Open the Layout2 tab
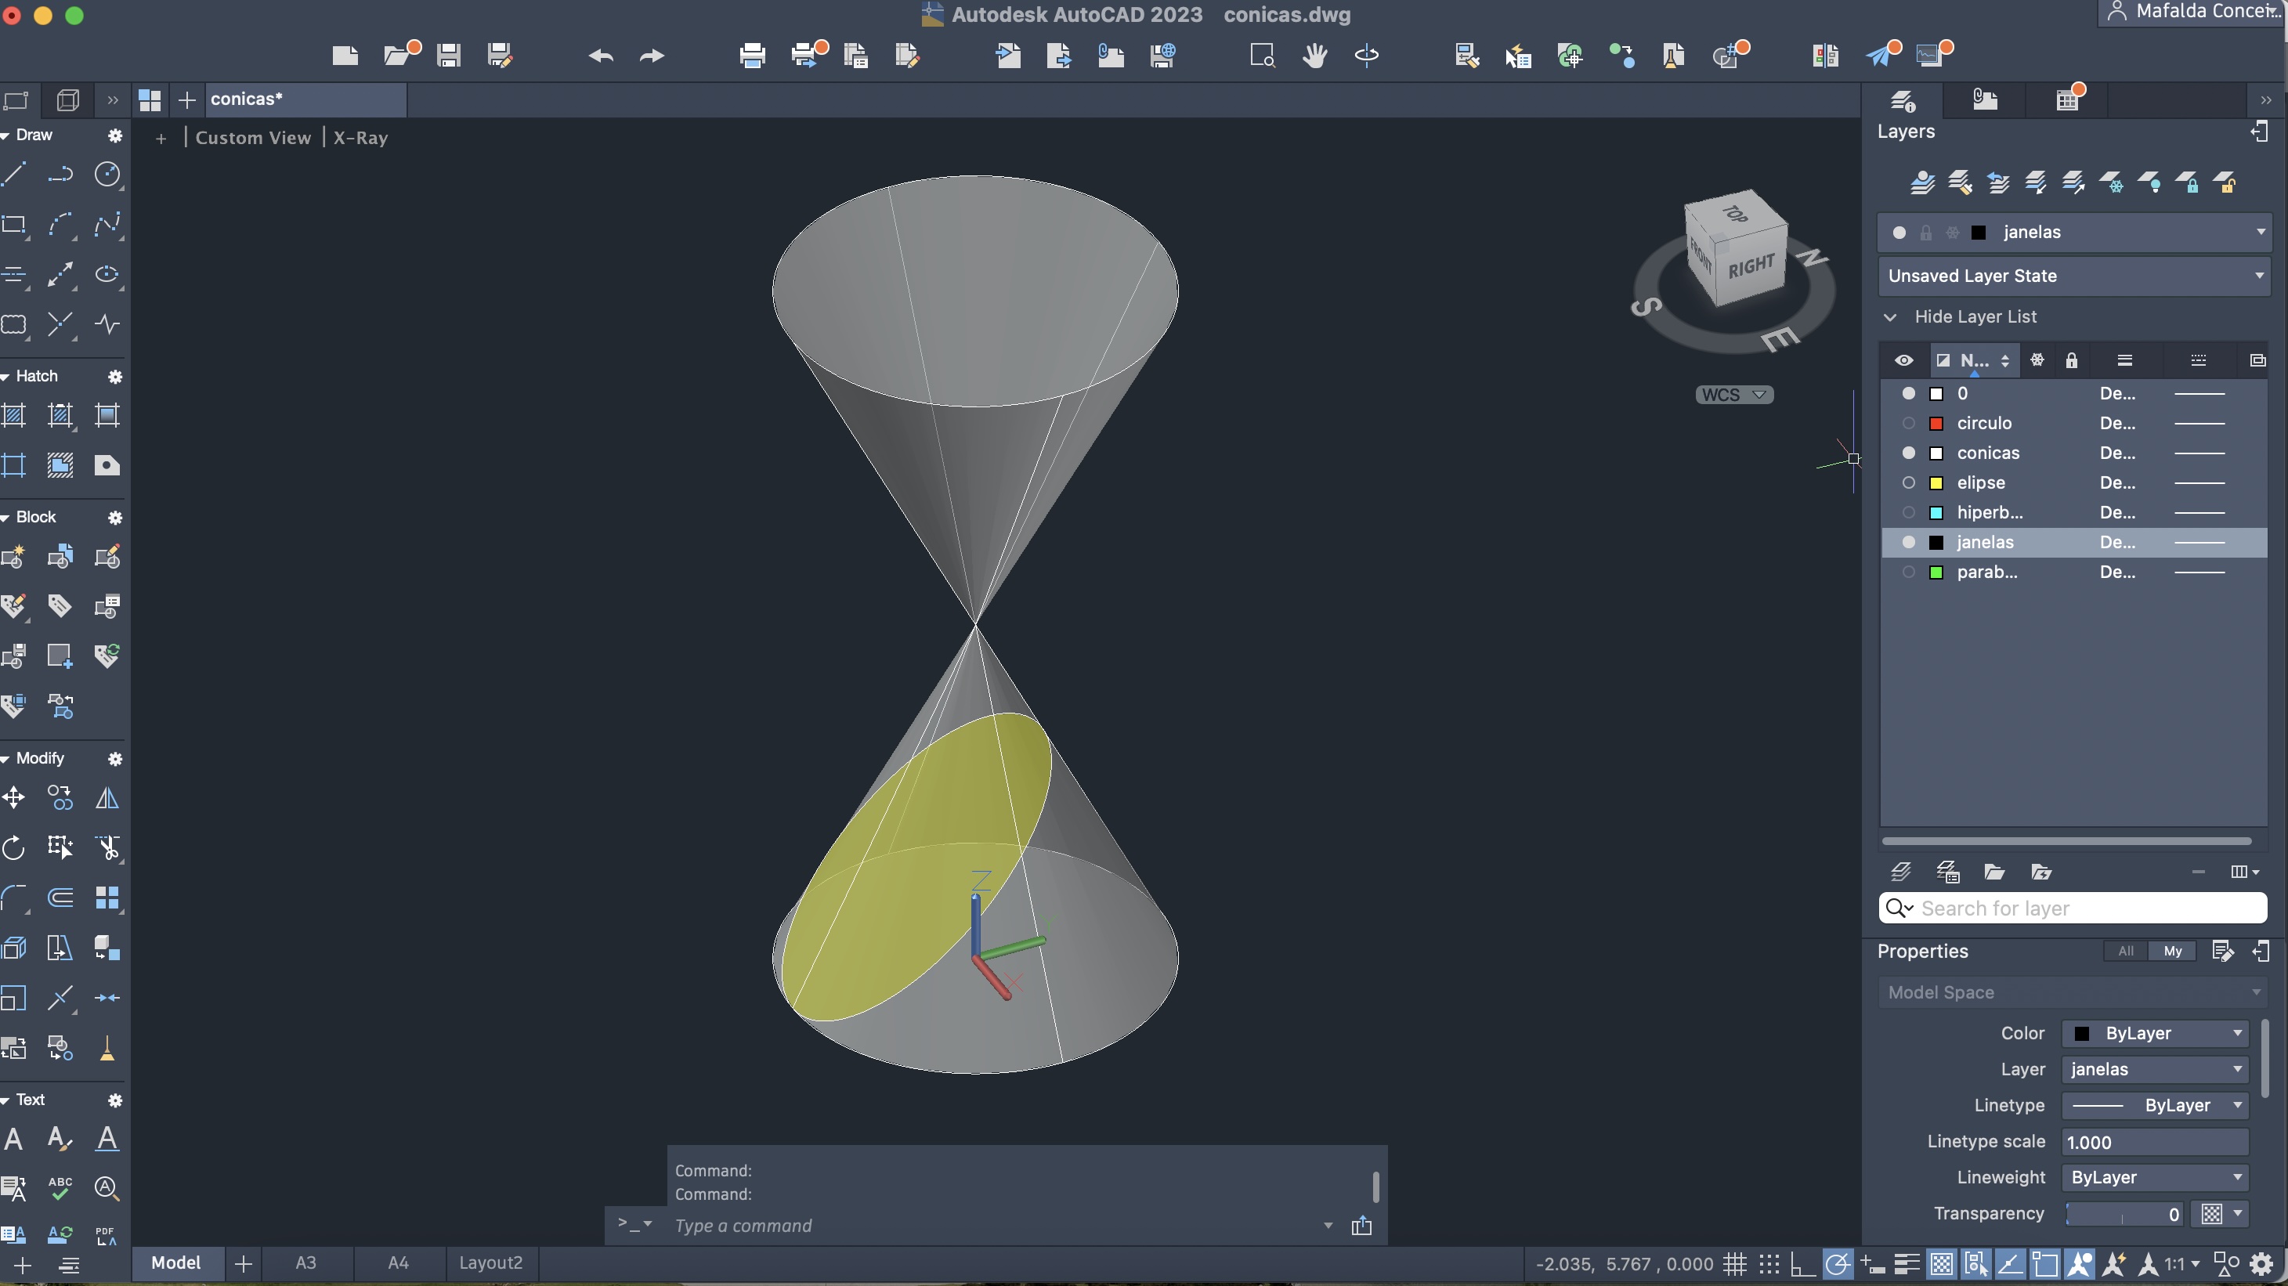The height and width of the screenshot is (1286, 2288). [490, 1263]
